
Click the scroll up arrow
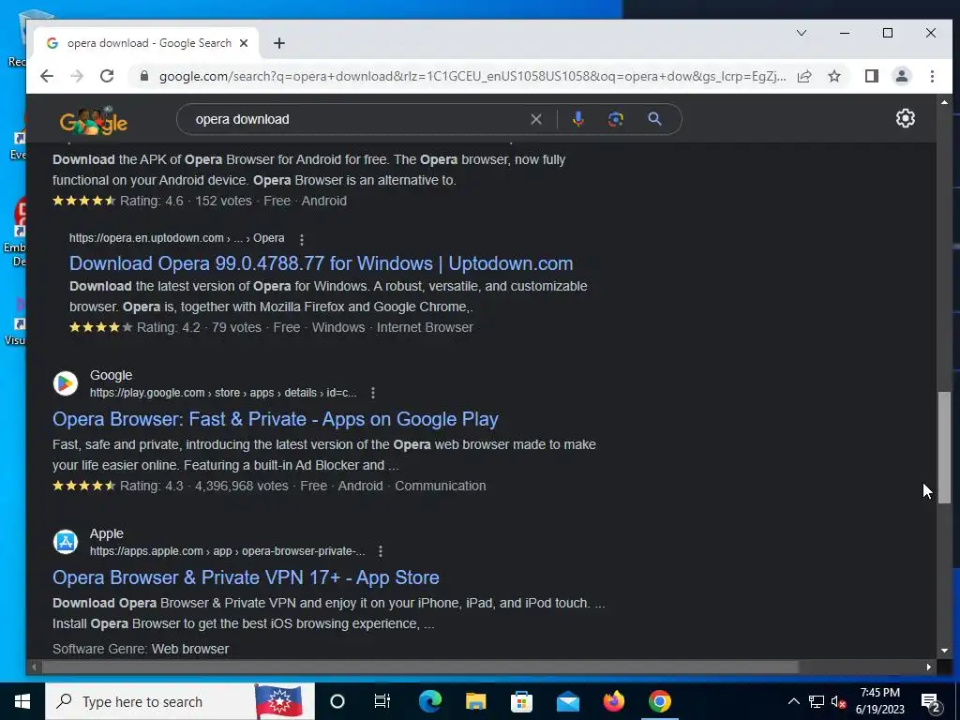tap(944, 101)
